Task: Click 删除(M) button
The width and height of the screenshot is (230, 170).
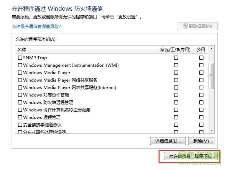Action: click(201, 141)
